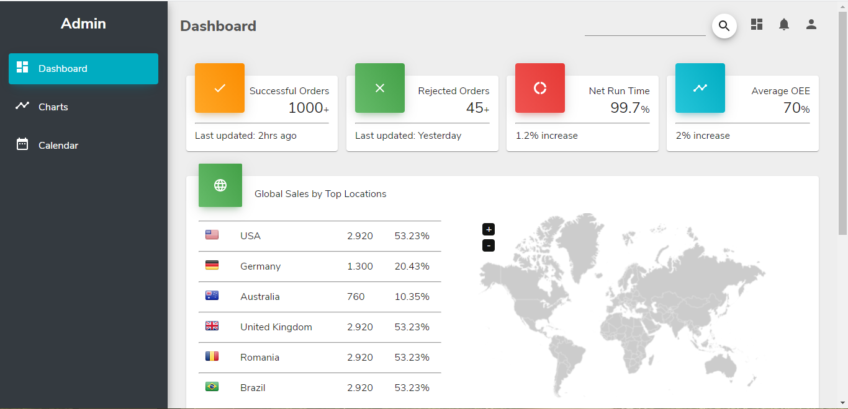The width and height of the screenshot is (848, 409).
Task: Click the Successful Orders label
Action: (289, 91)
